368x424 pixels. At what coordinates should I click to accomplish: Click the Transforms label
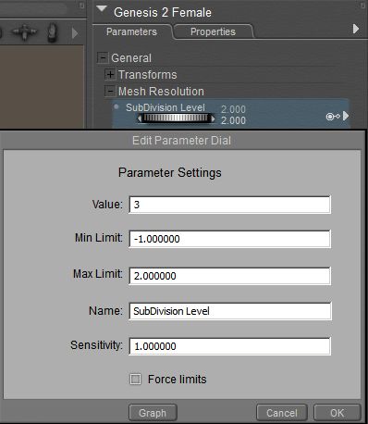coord(148,74)
